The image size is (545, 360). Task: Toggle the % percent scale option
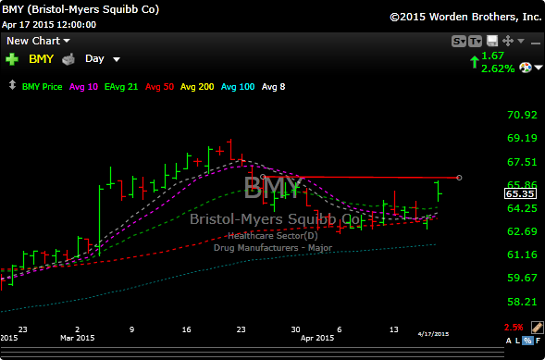click(x=528, y=341)
